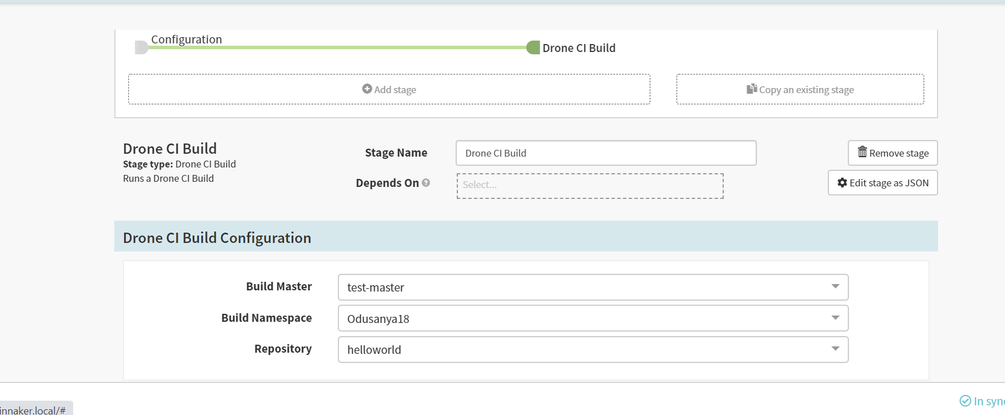1005x415 pixels.
Task: Click the In sync checkmark icon
Action: point(965,401)
